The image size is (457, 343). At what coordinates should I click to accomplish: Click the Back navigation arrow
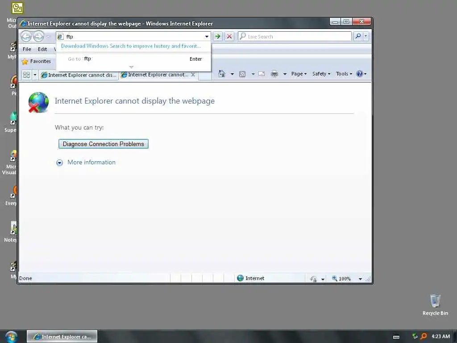[x=26, y=37]
